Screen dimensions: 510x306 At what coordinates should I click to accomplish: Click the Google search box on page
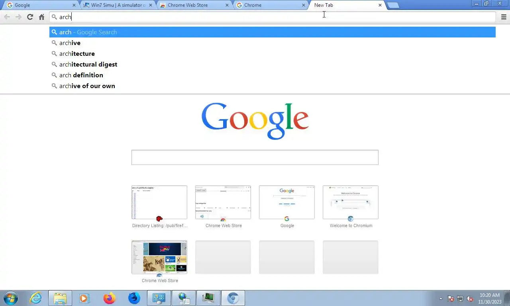(255, 157)
